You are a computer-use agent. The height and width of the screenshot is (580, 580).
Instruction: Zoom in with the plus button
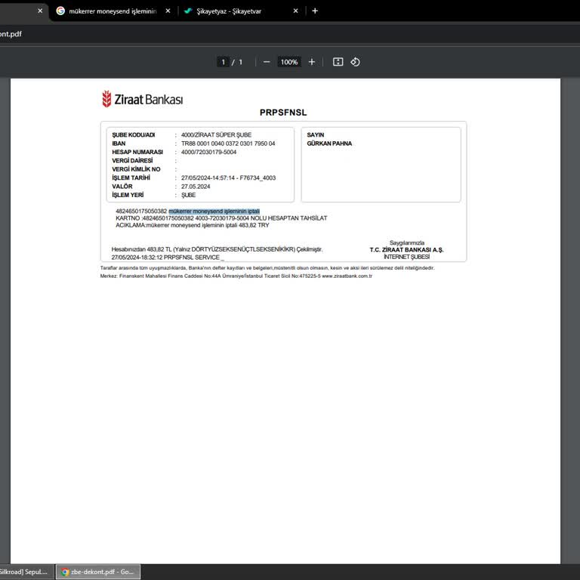[x=312, y=62]
